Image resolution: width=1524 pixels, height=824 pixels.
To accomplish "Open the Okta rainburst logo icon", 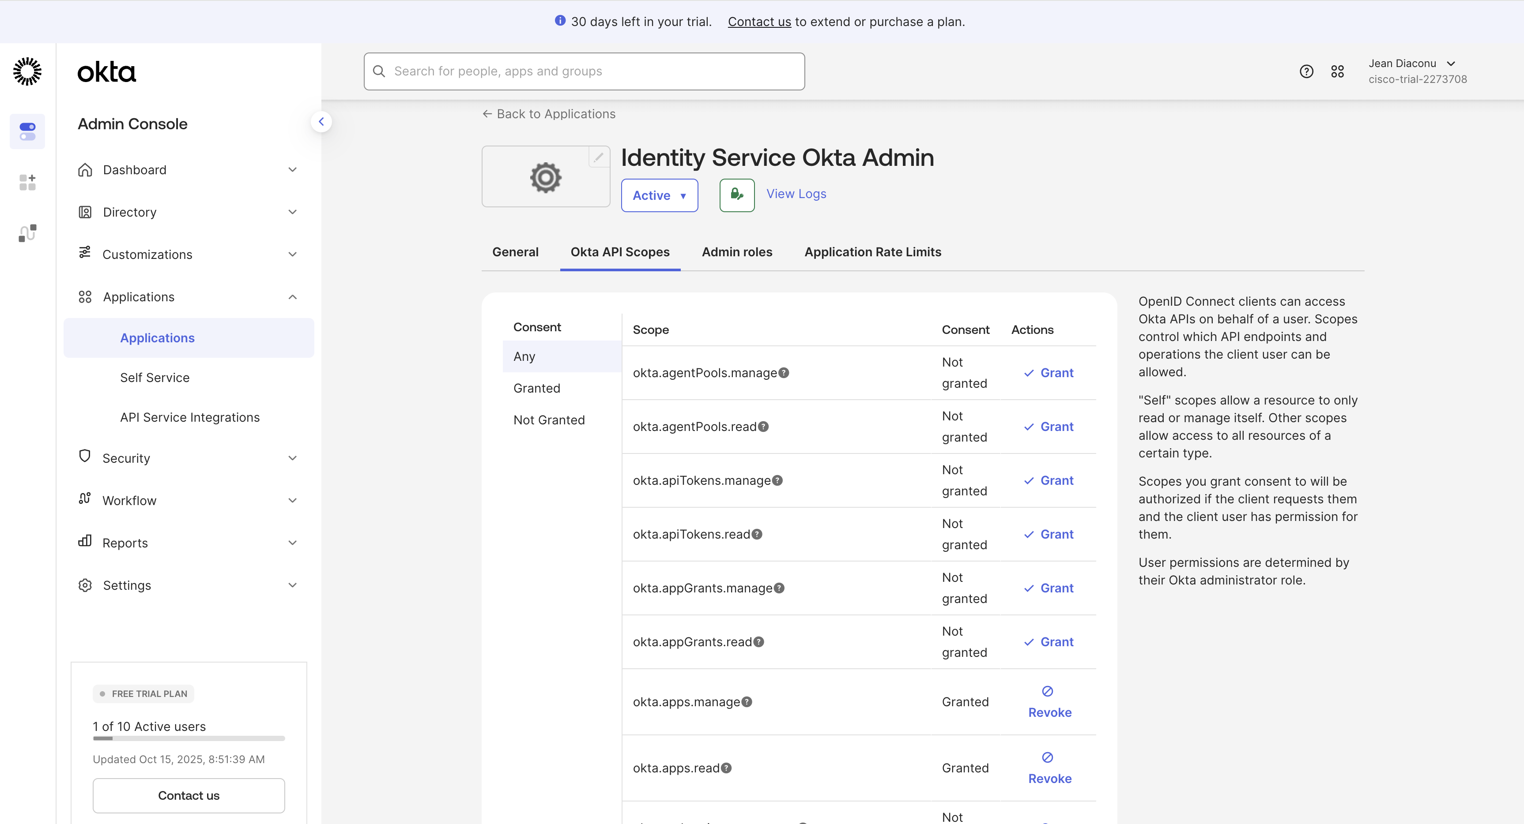I will 27,71.
